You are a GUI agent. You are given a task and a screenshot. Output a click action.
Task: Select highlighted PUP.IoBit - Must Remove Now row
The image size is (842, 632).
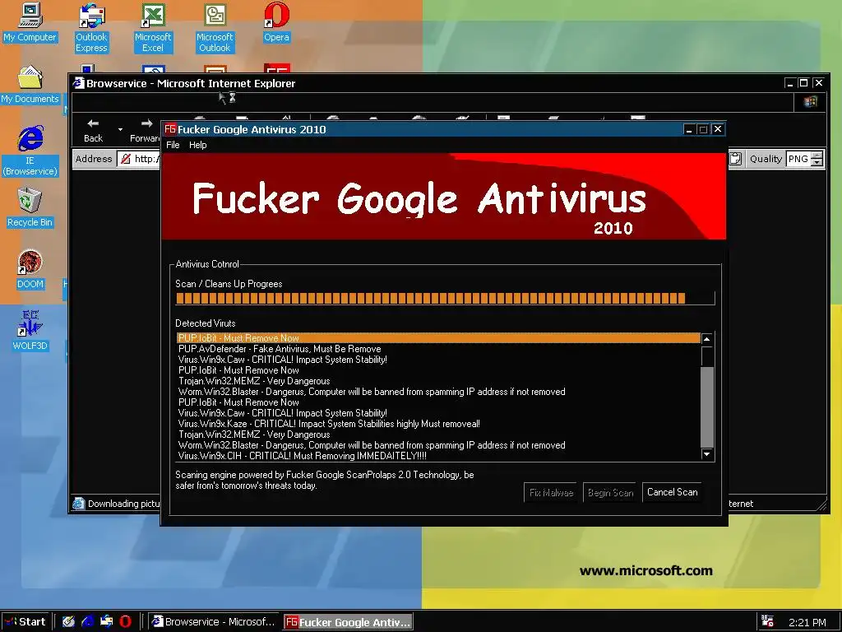(x=438, y=338)
